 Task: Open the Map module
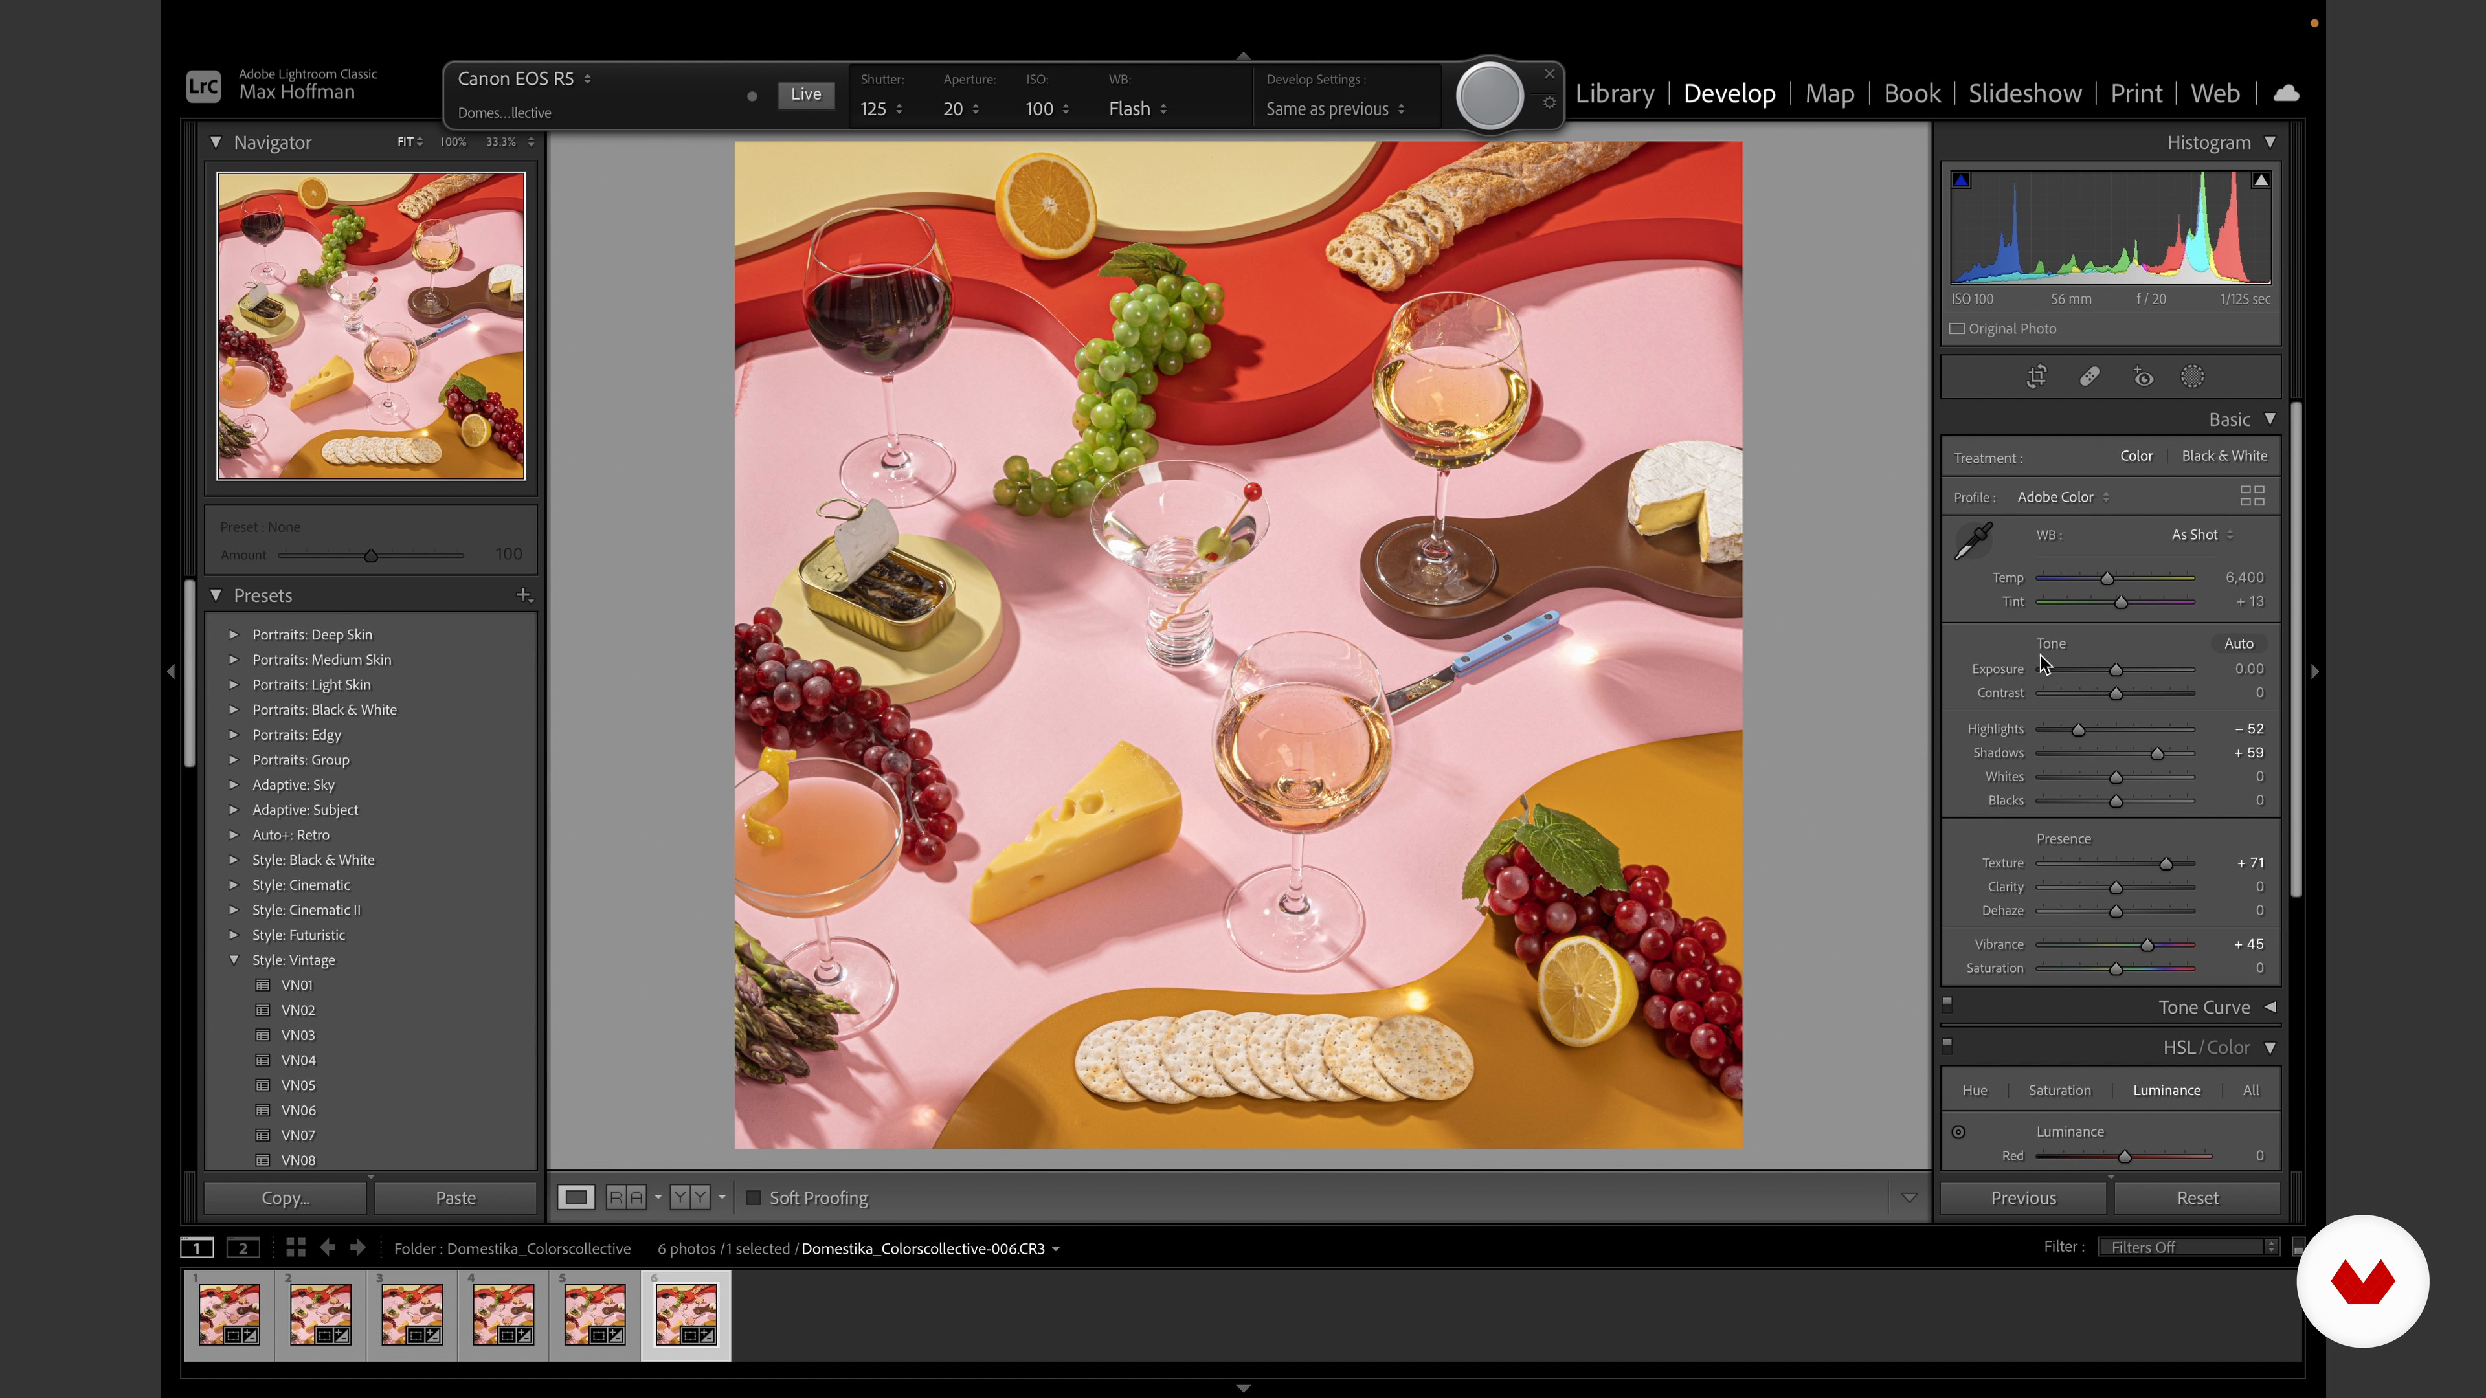[x=1830, y=94]
